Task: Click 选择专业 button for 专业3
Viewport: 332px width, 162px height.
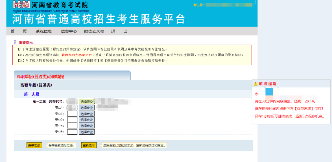Action: pyautogui.click(x=87, y=120)
